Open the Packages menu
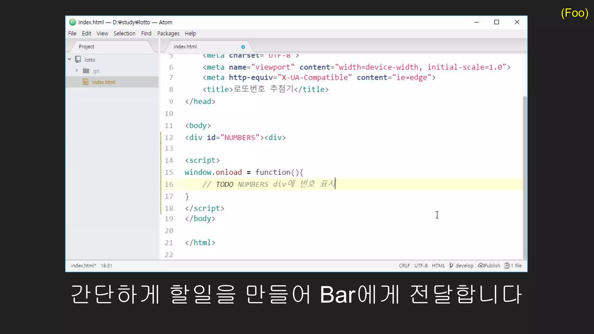Screen dimensions: 594x334 pos(168,33)
